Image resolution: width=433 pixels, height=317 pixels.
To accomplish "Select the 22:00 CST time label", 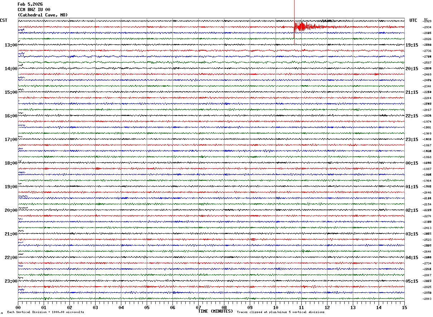I will pyautogui.click(x=11, y=258).
